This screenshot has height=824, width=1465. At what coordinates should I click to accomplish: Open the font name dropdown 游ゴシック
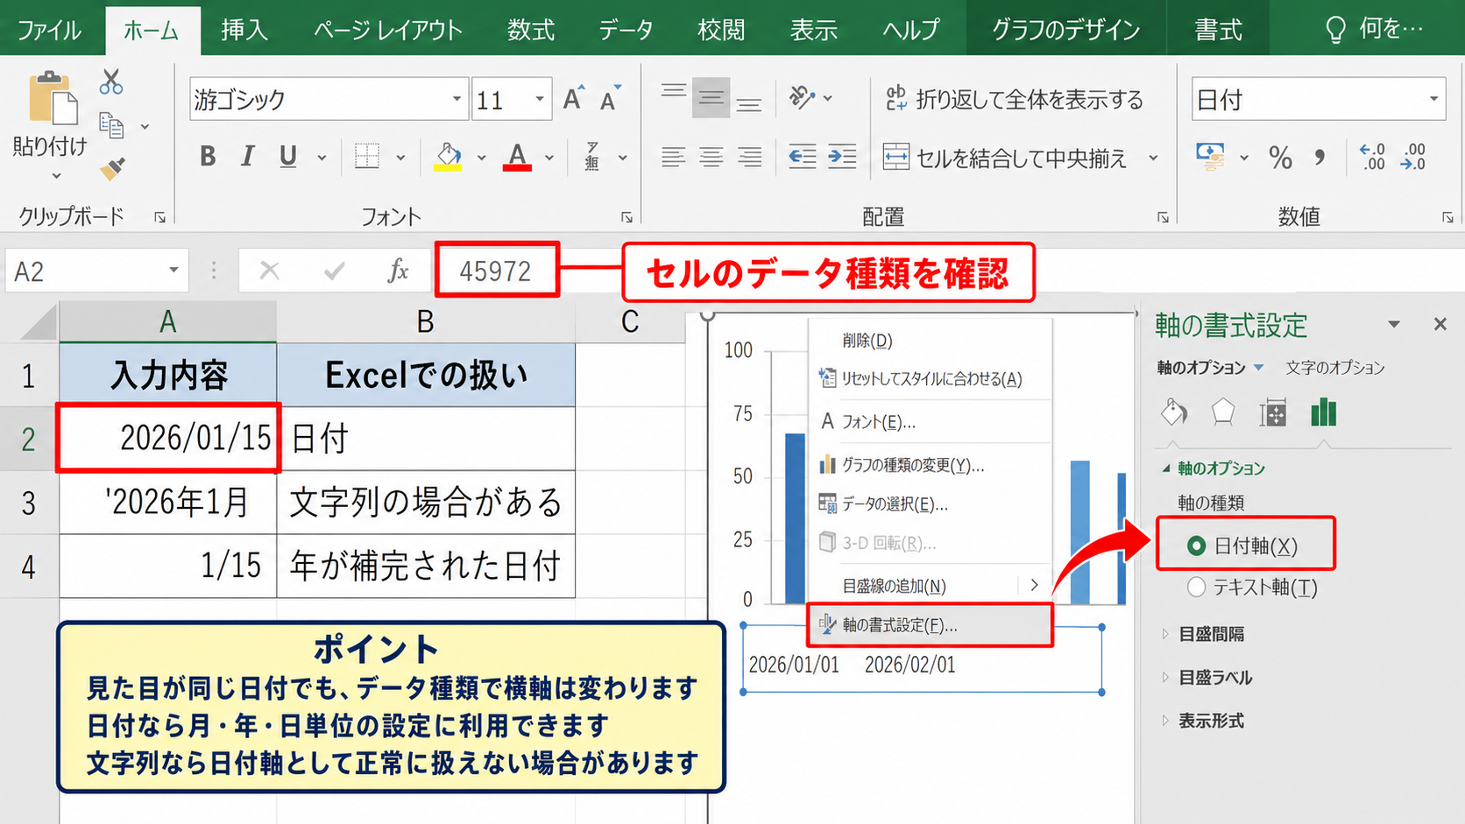(456, 99)
